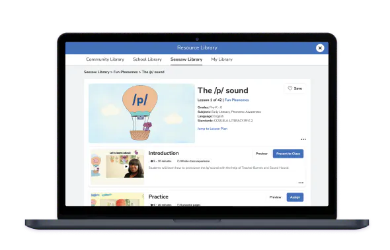Screen dimensions: 390x250
Task: Open the /p/ balloon lesson cover image
Action: 141,113
